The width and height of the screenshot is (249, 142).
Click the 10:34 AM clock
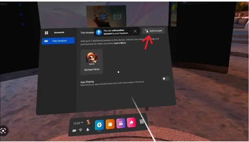[x=78, y=123]
